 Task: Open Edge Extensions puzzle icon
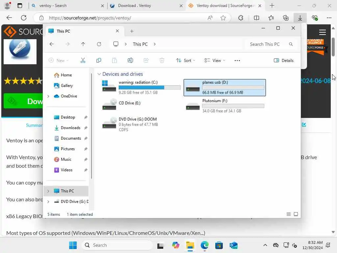(x=241, y=18)
